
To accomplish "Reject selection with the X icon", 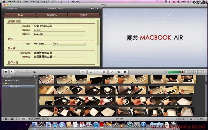I will (104, 72).
